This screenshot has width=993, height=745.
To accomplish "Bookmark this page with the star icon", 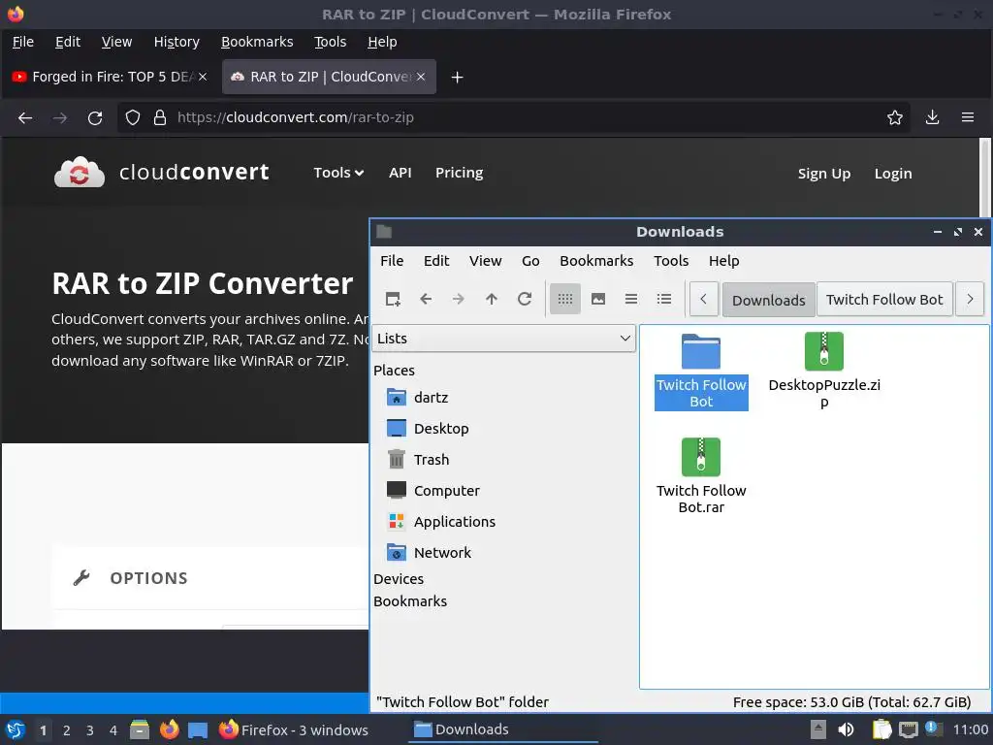I will [x=895, y=117].
